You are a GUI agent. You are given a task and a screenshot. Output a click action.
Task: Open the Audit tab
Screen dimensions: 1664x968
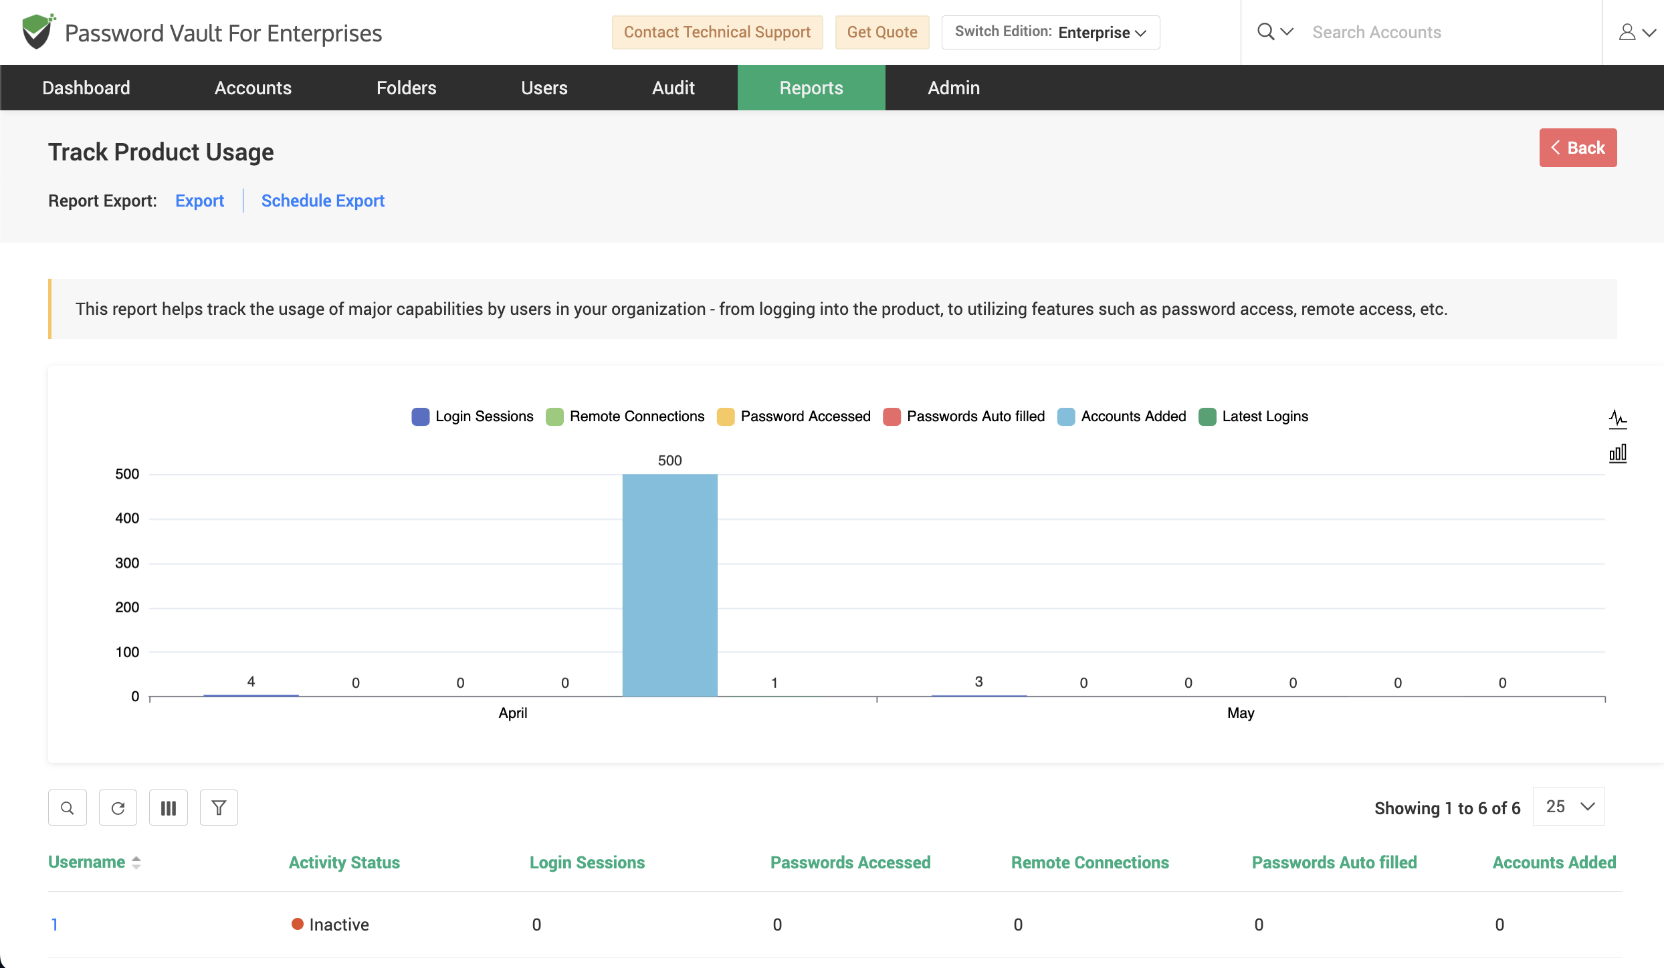(673, 88)
